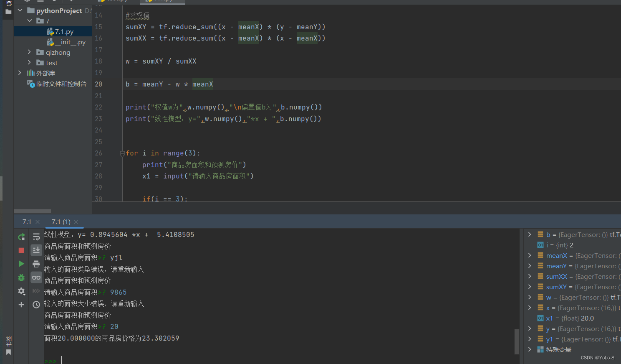Select __init__.py in the project tree
This screenshot has height=364, width=621.
(70, 42)
